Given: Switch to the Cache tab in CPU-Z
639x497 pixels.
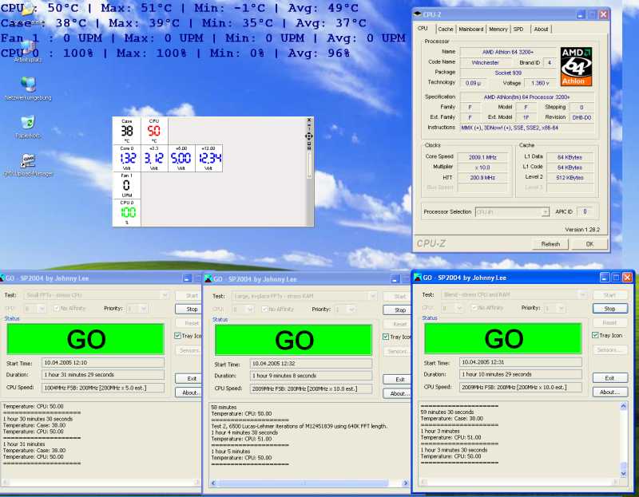Looking at the screenshot, I should click(x=446, y=30).
